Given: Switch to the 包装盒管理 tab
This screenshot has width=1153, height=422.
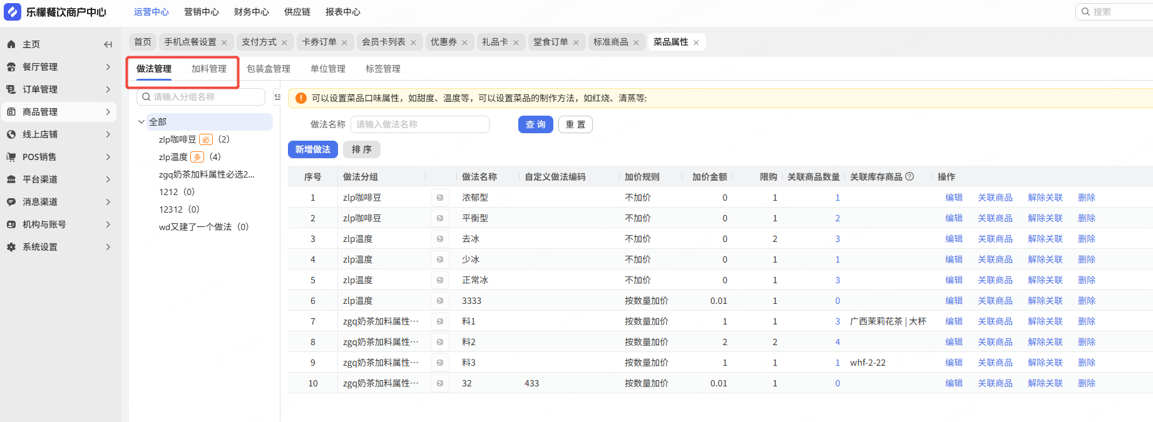Looking at the screenshot, I should [269, 69].
